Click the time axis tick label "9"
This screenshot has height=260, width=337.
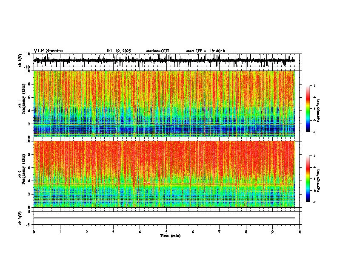tap(272, 232)
